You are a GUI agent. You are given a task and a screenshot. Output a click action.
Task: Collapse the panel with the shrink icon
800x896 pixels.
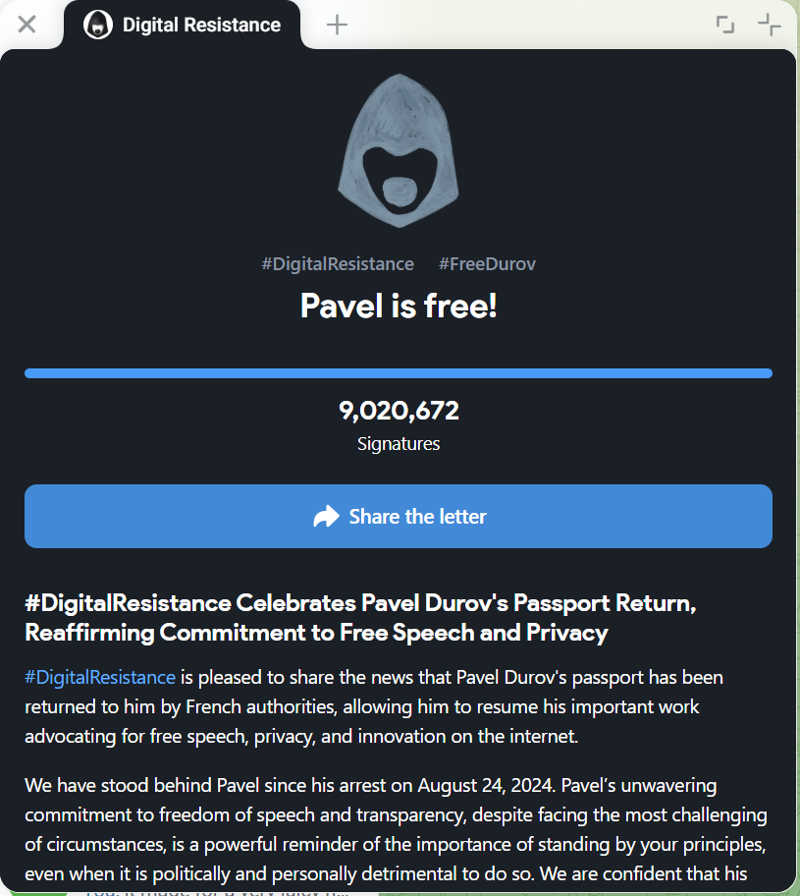(769, 25)
